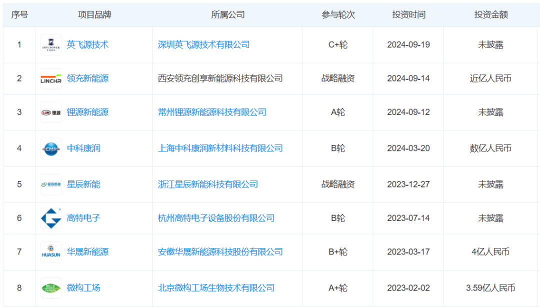Open 深圳英飞源技术有限公司 company page

(203, 45)
